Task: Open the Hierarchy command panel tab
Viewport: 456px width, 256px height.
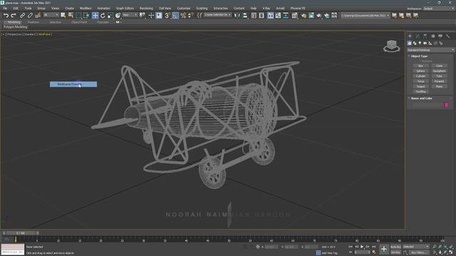Action: pyautogui.click(x=425, y=36)
